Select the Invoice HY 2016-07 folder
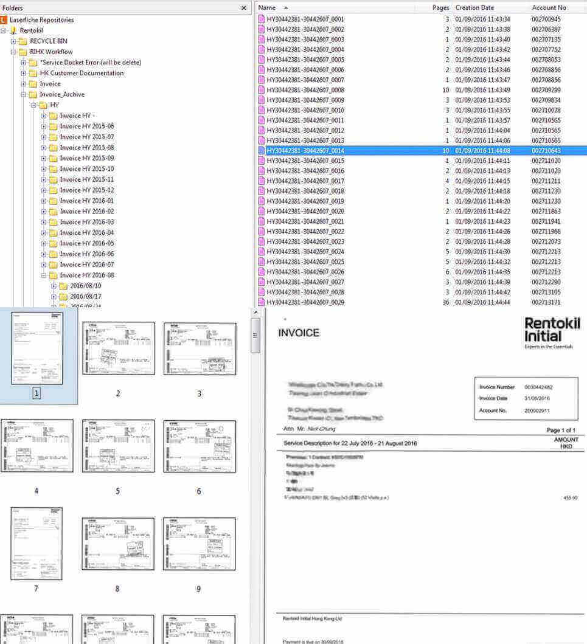 point(87,265)
